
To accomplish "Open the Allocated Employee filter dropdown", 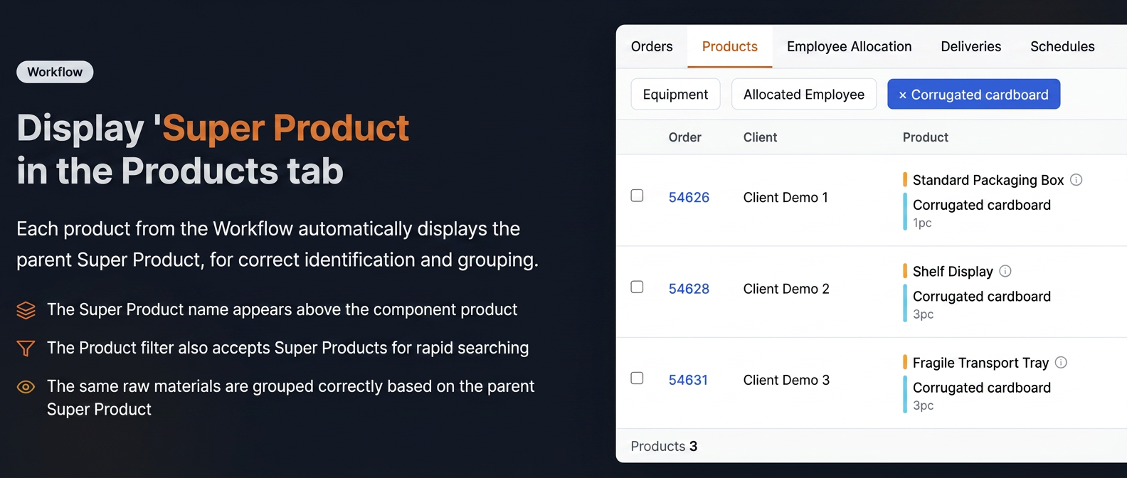I will [804, 95].
